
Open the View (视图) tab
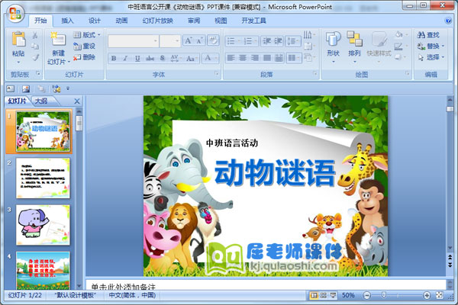coord(221,21)
